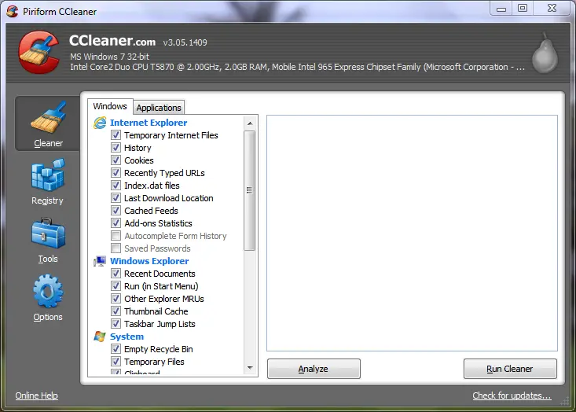Enable Saved Passwords checkbox

tap(116, 248)
